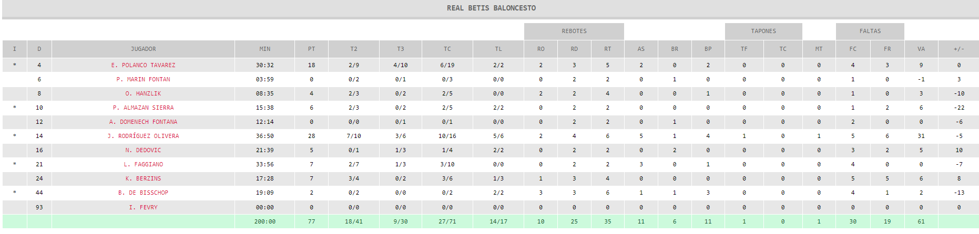Open B. De Bisschop profile
The height and width of the screenshot is (234, 979).
point(143,193)
